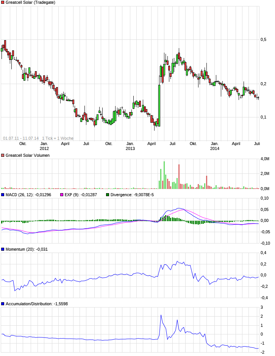Image resolution: width=275 pixels, height=356 pixels.
Task: Click the date range text 01.07.11 - 11.07.14
Action: 21,138
